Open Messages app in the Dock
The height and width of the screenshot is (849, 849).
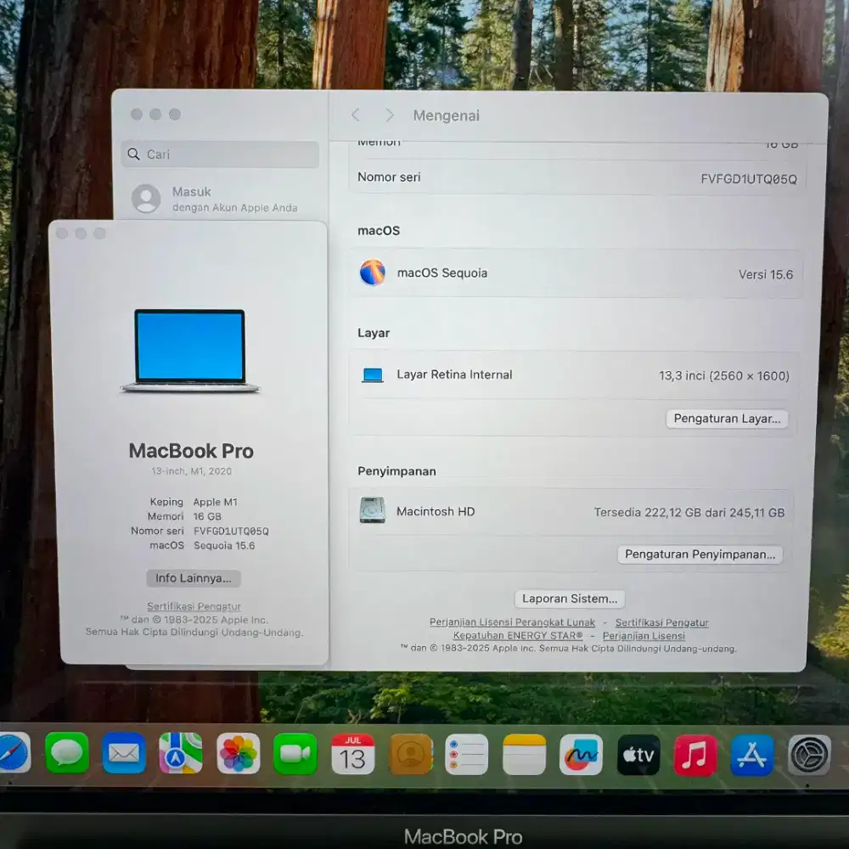(67, 753)
